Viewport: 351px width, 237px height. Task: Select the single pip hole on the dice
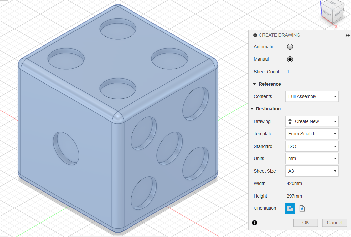click(x=66, y=148)
